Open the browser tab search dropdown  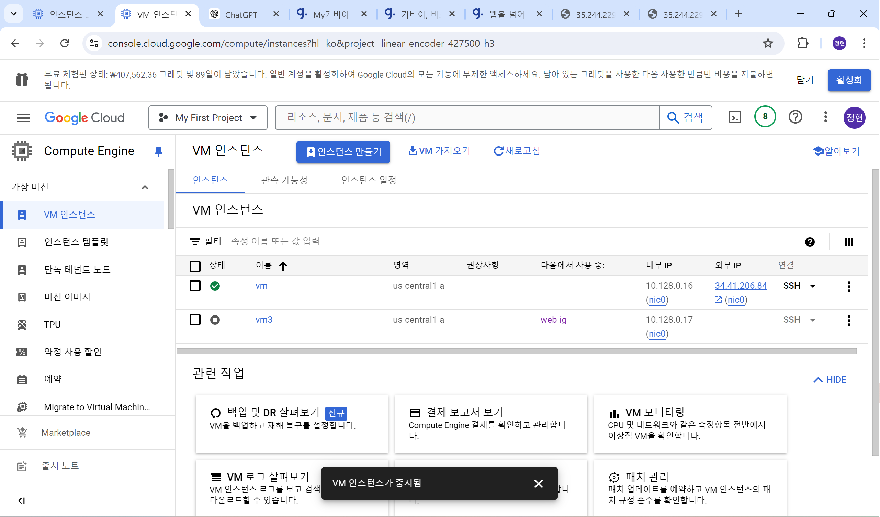(14, 14)
